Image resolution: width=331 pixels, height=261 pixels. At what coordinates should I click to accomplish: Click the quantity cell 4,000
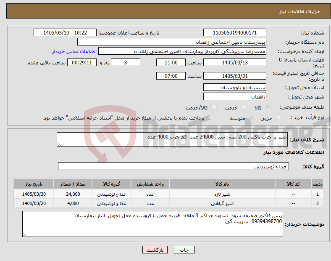73,203
